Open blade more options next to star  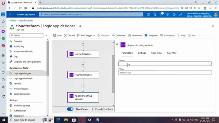(85, 26)
